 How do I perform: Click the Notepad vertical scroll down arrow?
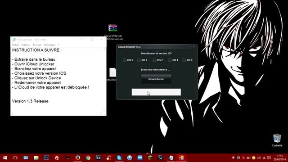click(x=104, y=110)
